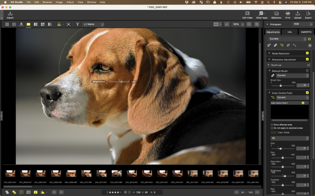The image size is (315, 196).
Task: Collapse Retouch Brush section
Action: tap(269, 71)
